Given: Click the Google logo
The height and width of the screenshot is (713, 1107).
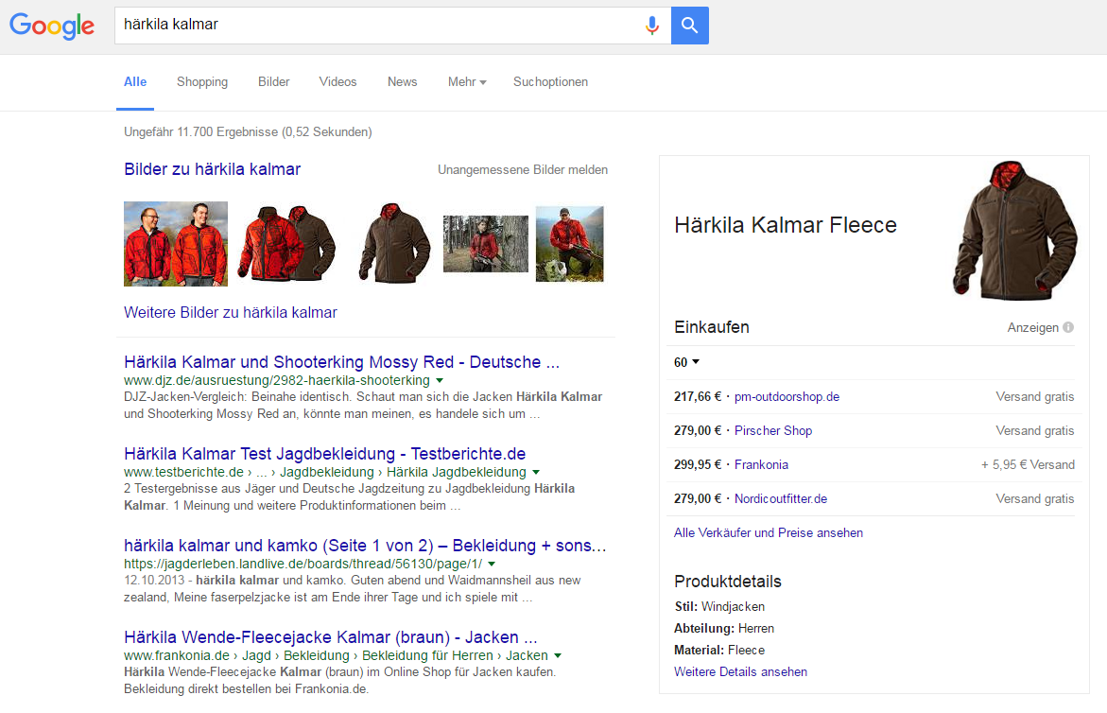Looking at the screenshot, I should coord(52,26).
